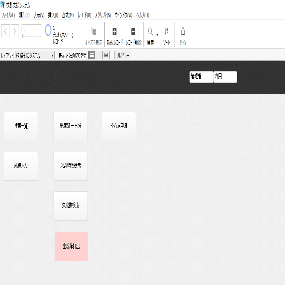Open the 表示(V) menu

(39, 15)
